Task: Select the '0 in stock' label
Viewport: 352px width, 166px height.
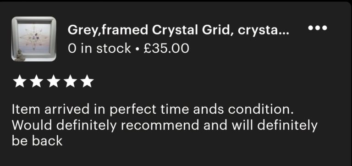Action: tap(99, 48)
